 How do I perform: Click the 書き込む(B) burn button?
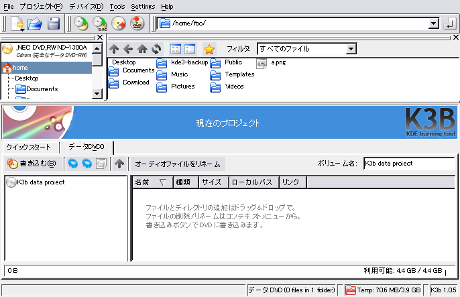[32, 163]
